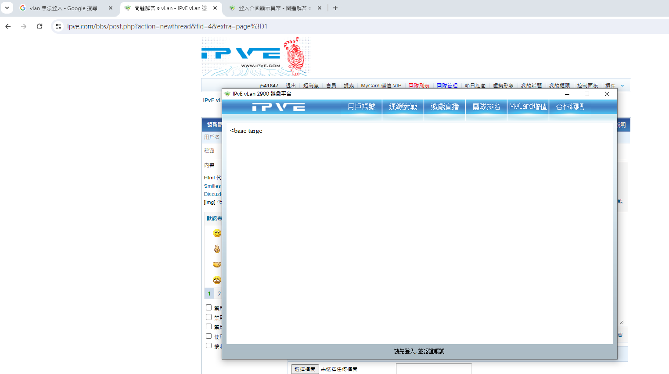The image size is (669, 374).
Task: Open the red 團隊列表 link
Action: [419, 85]
